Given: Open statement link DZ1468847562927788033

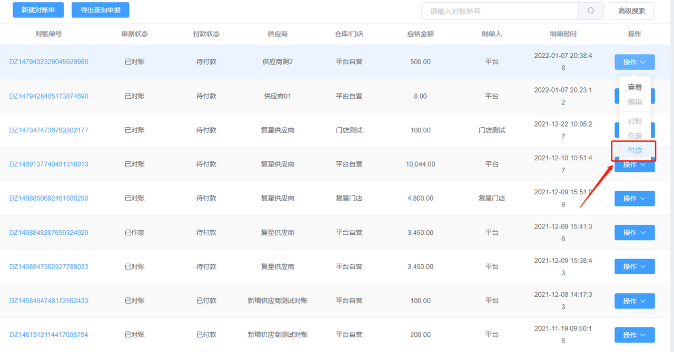Looking at the screenshot, I should [49, 267].
